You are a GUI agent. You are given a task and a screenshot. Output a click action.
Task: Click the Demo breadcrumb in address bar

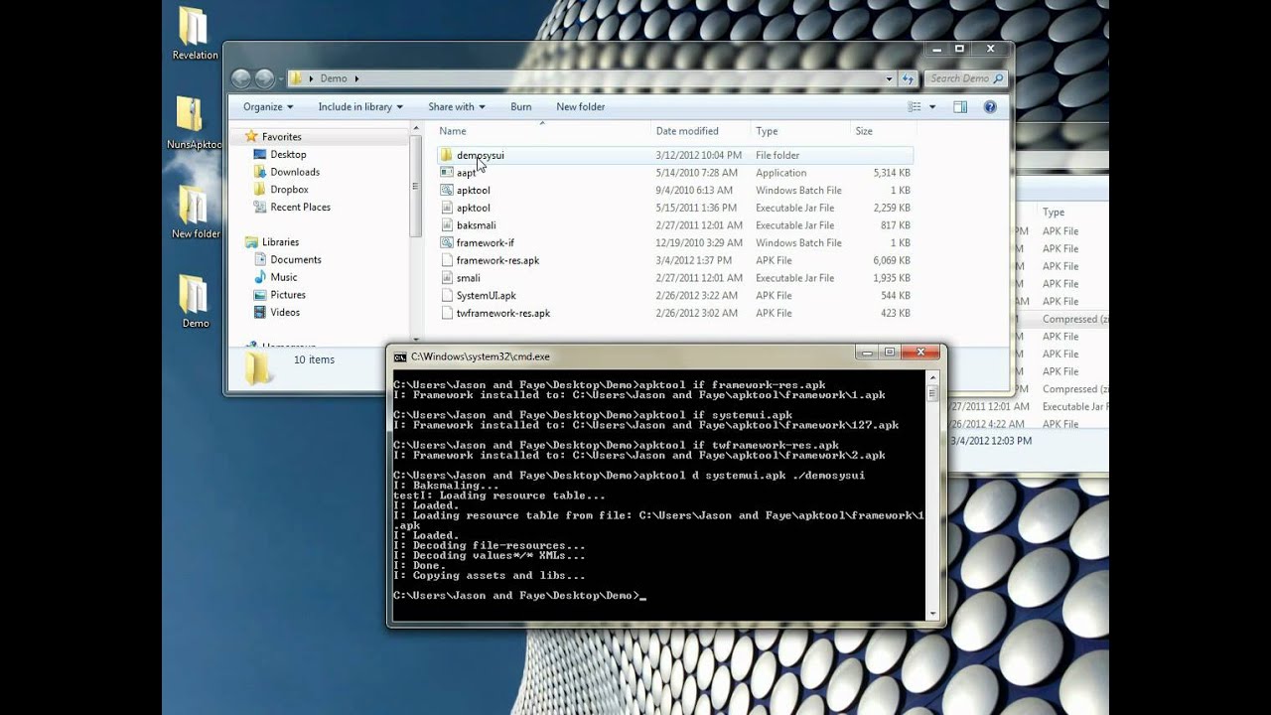[334, 78]
